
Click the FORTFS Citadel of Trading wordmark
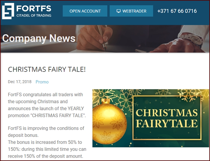34,11
